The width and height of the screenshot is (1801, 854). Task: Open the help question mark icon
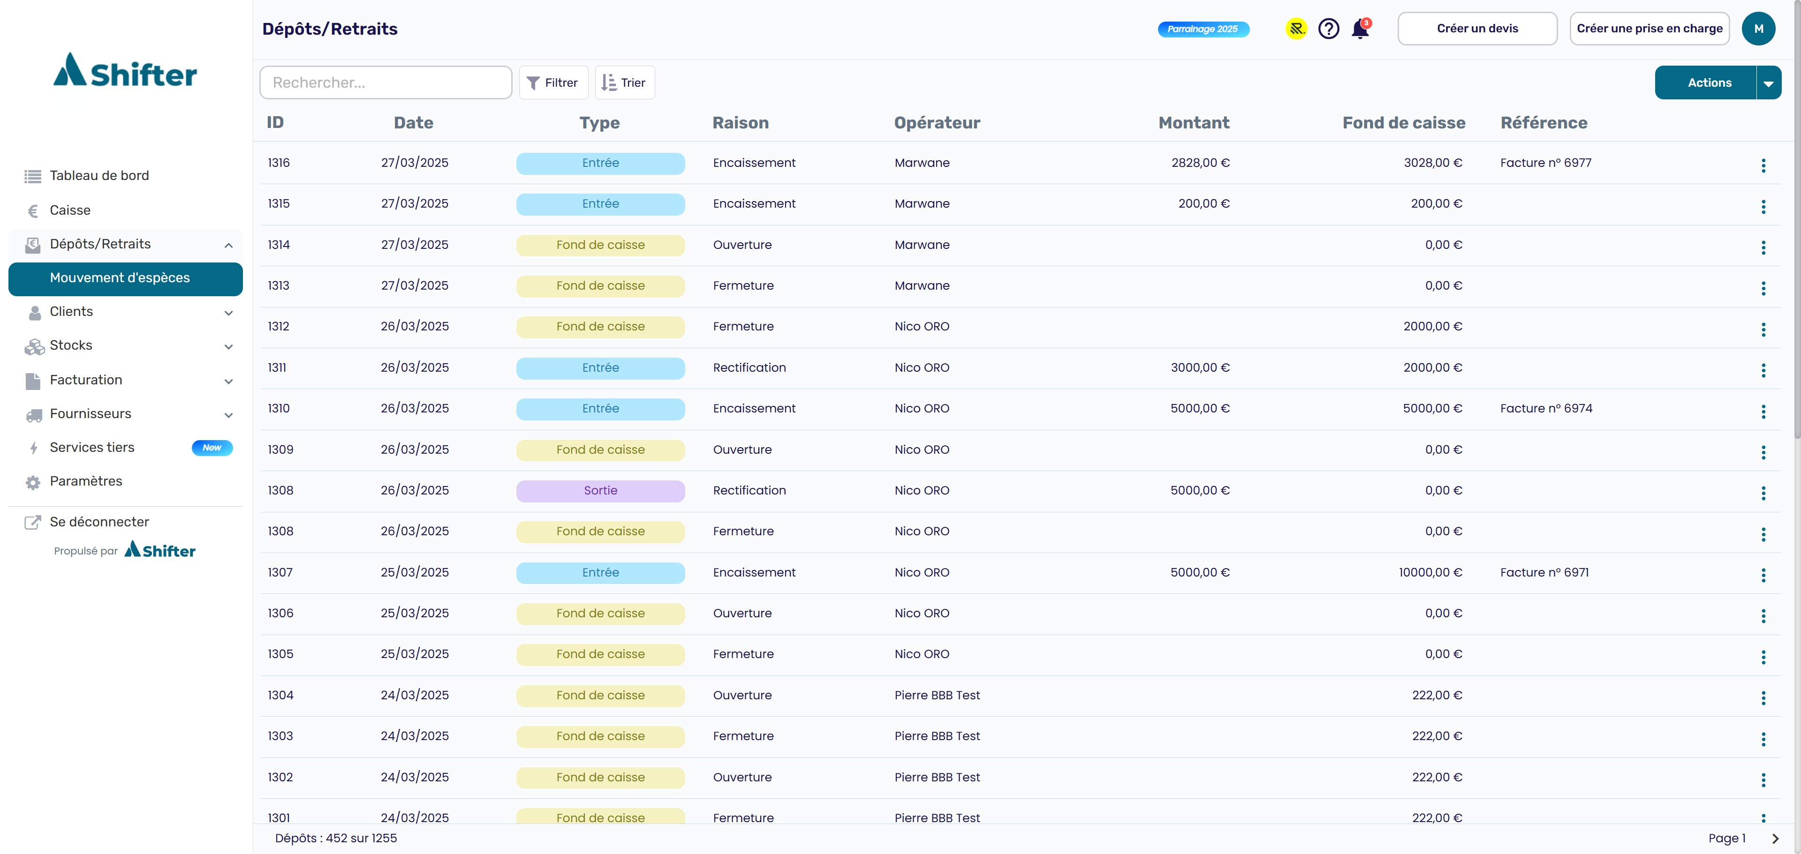(1328, 29)
